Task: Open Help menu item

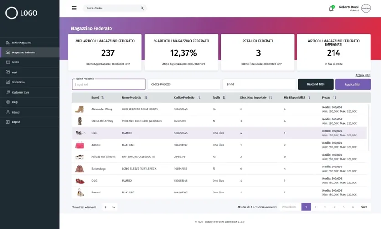Action: [30, 102]
